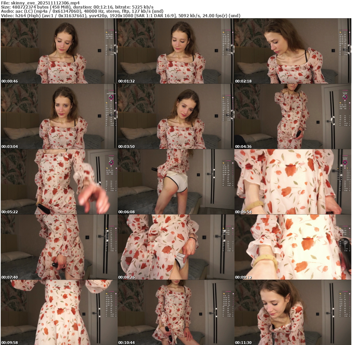Click the final thumbnail at 00:11:30

tap(293, 312)
